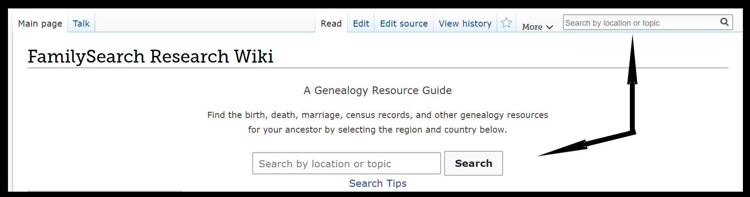750x197 pixels.
Task: Click the Search button
Action: pyautogui.click(x=473, y=163)
